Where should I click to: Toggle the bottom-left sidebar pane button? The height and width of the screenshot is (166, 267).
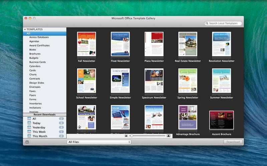pyautogui.click(x=27, y=142)
